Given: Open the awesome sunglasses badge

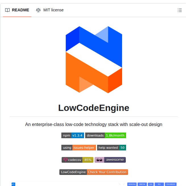Looking at the screenshot, I should pyautogui.click(x=110, y=160).
